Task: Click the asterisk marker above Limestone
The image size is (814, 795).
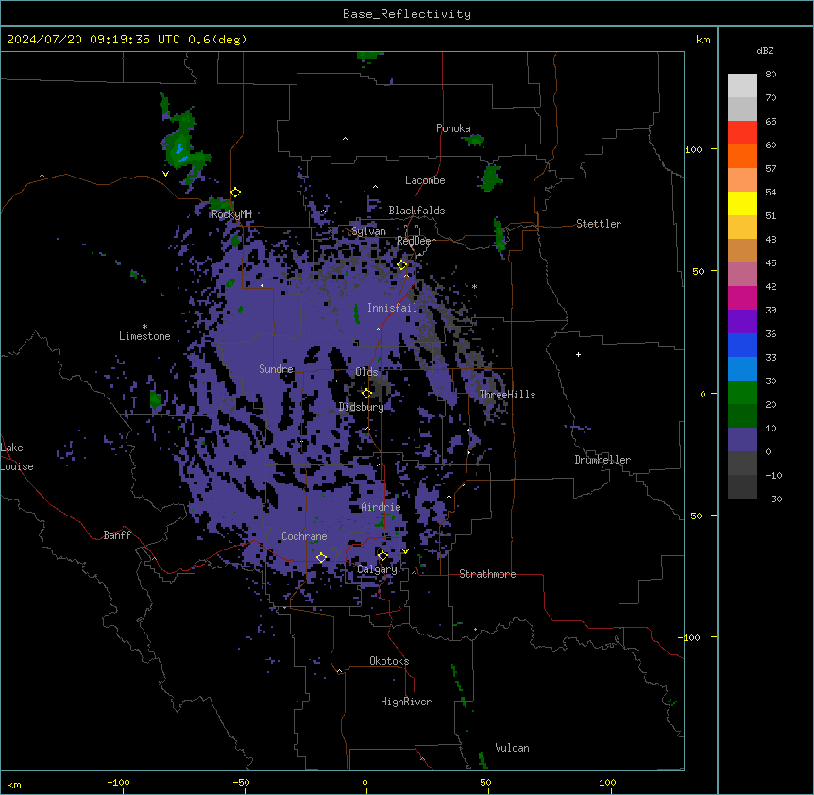Action: pyautogui.click(x=144, y=327)
